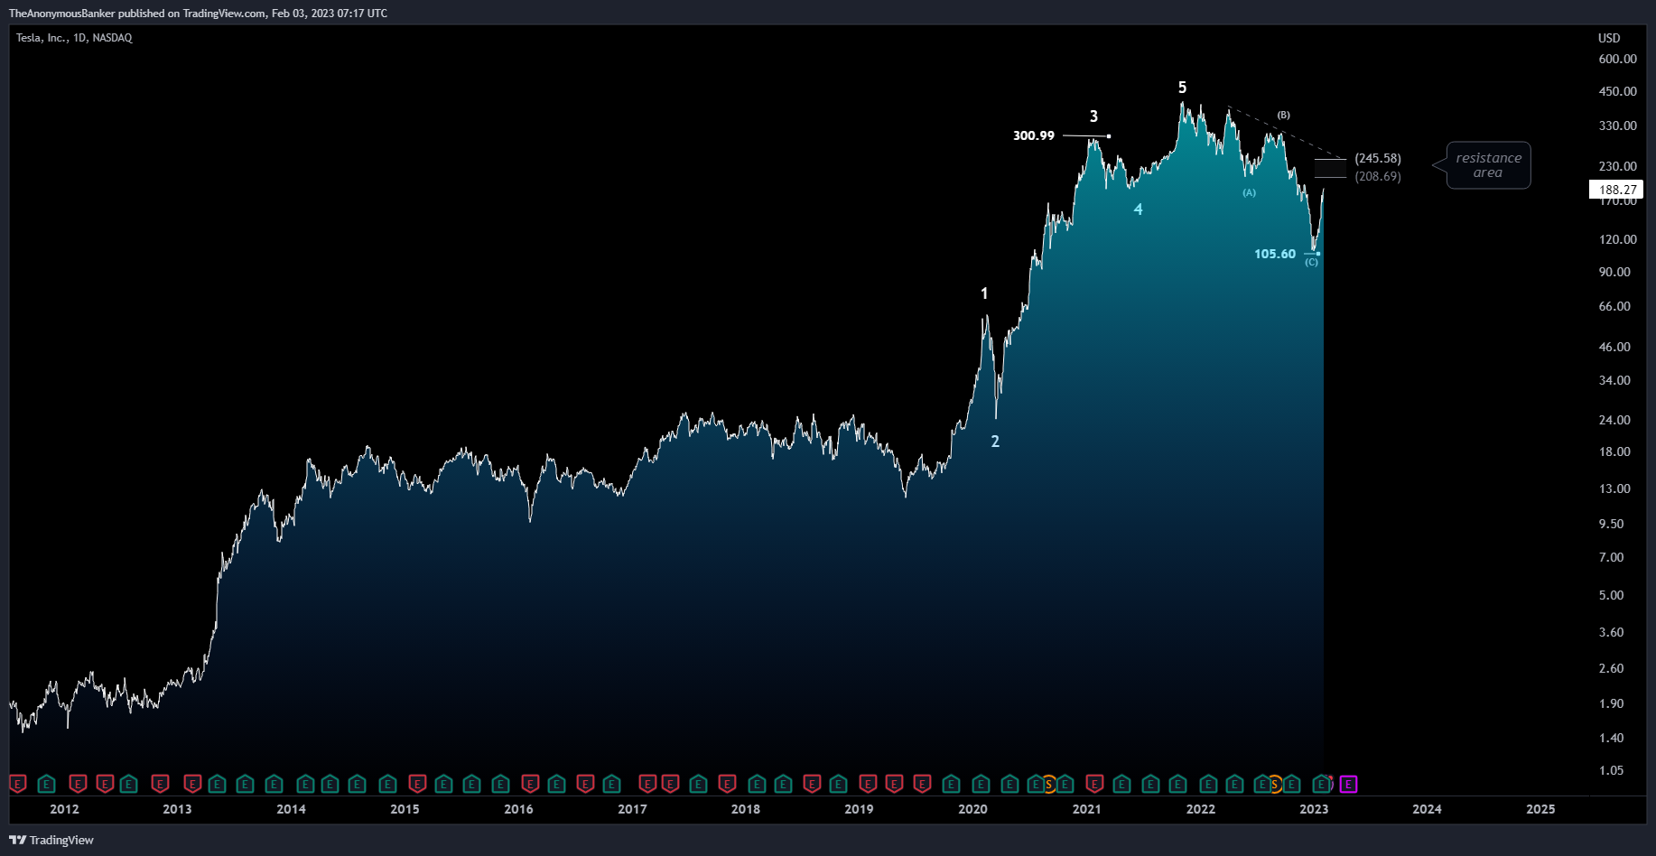The image size is (1656, 856).
Task: Click the 230.00 price axis label
Action: 1617,166
